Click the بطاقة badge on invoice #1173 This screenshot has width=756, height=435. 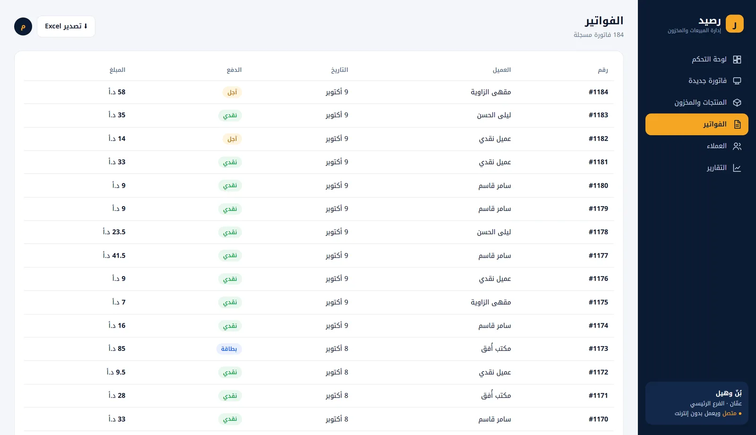click(x=229, y=349)
